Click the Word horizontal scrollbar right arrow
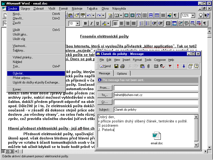 point(206,151)
